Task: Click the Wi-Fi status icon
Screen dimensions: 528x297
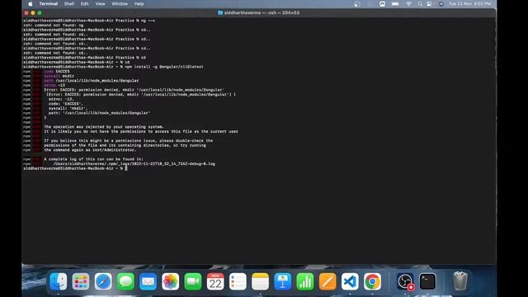Action: 409,4
